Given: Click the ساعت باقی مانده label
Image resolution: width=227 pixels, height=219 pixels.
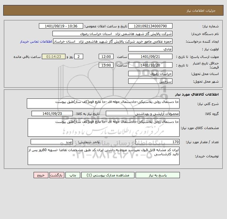Looking at the screenshot, I should (x=27, y=57).
